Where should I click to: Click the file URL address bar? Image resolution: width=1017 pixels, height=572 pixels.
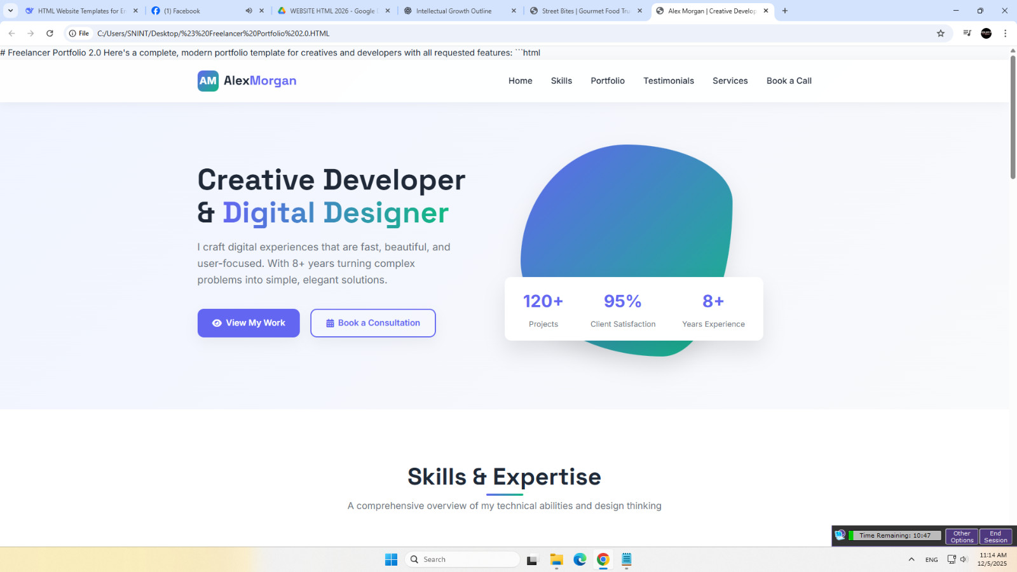point(508,33)
